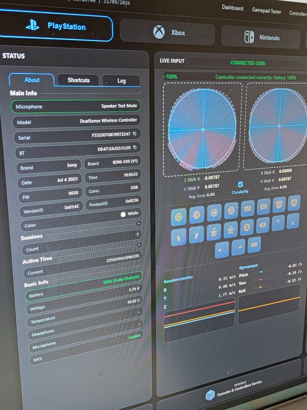Click the Yaw gyroscope bar
Viewport: 307px width, 410px height.
(260, 279)
